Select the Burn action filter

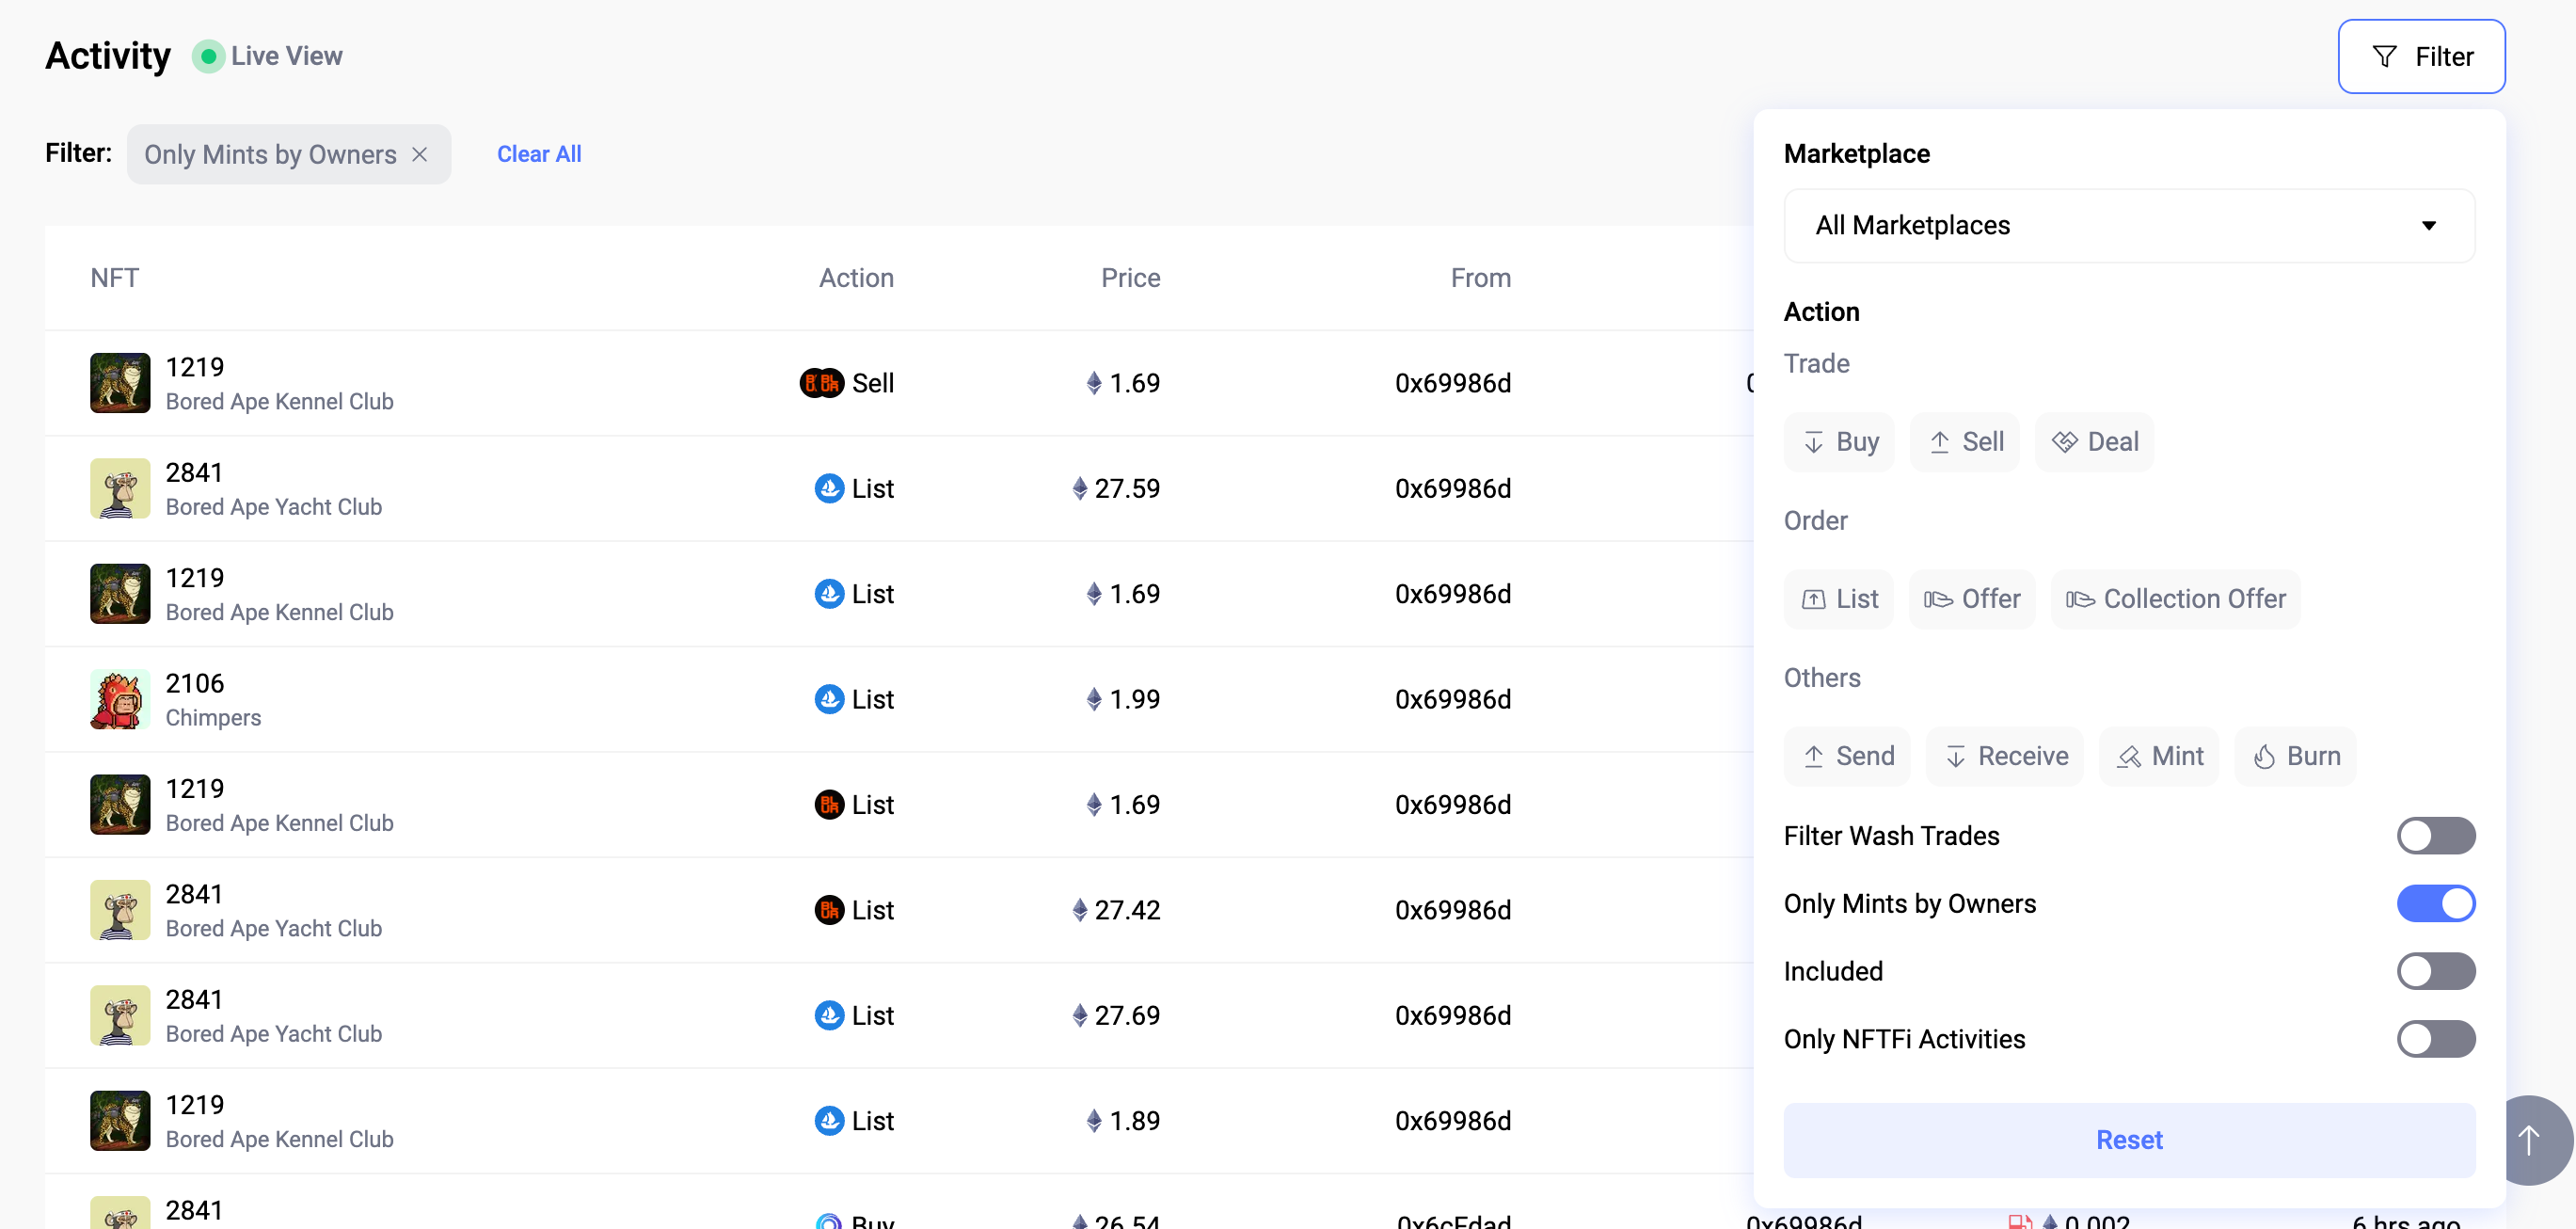(x=2295, y=755)
